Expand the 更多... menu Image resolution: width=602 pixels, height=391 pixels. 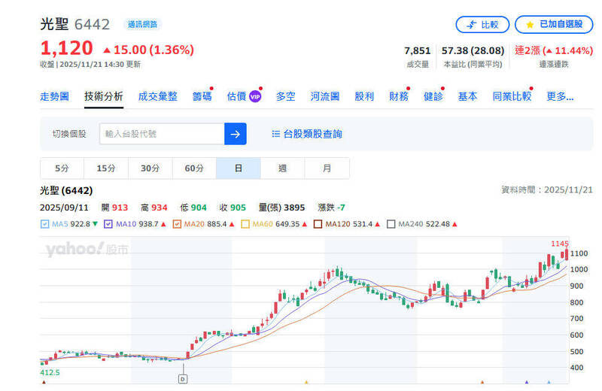pyautogui.click(x=560, y=96)
